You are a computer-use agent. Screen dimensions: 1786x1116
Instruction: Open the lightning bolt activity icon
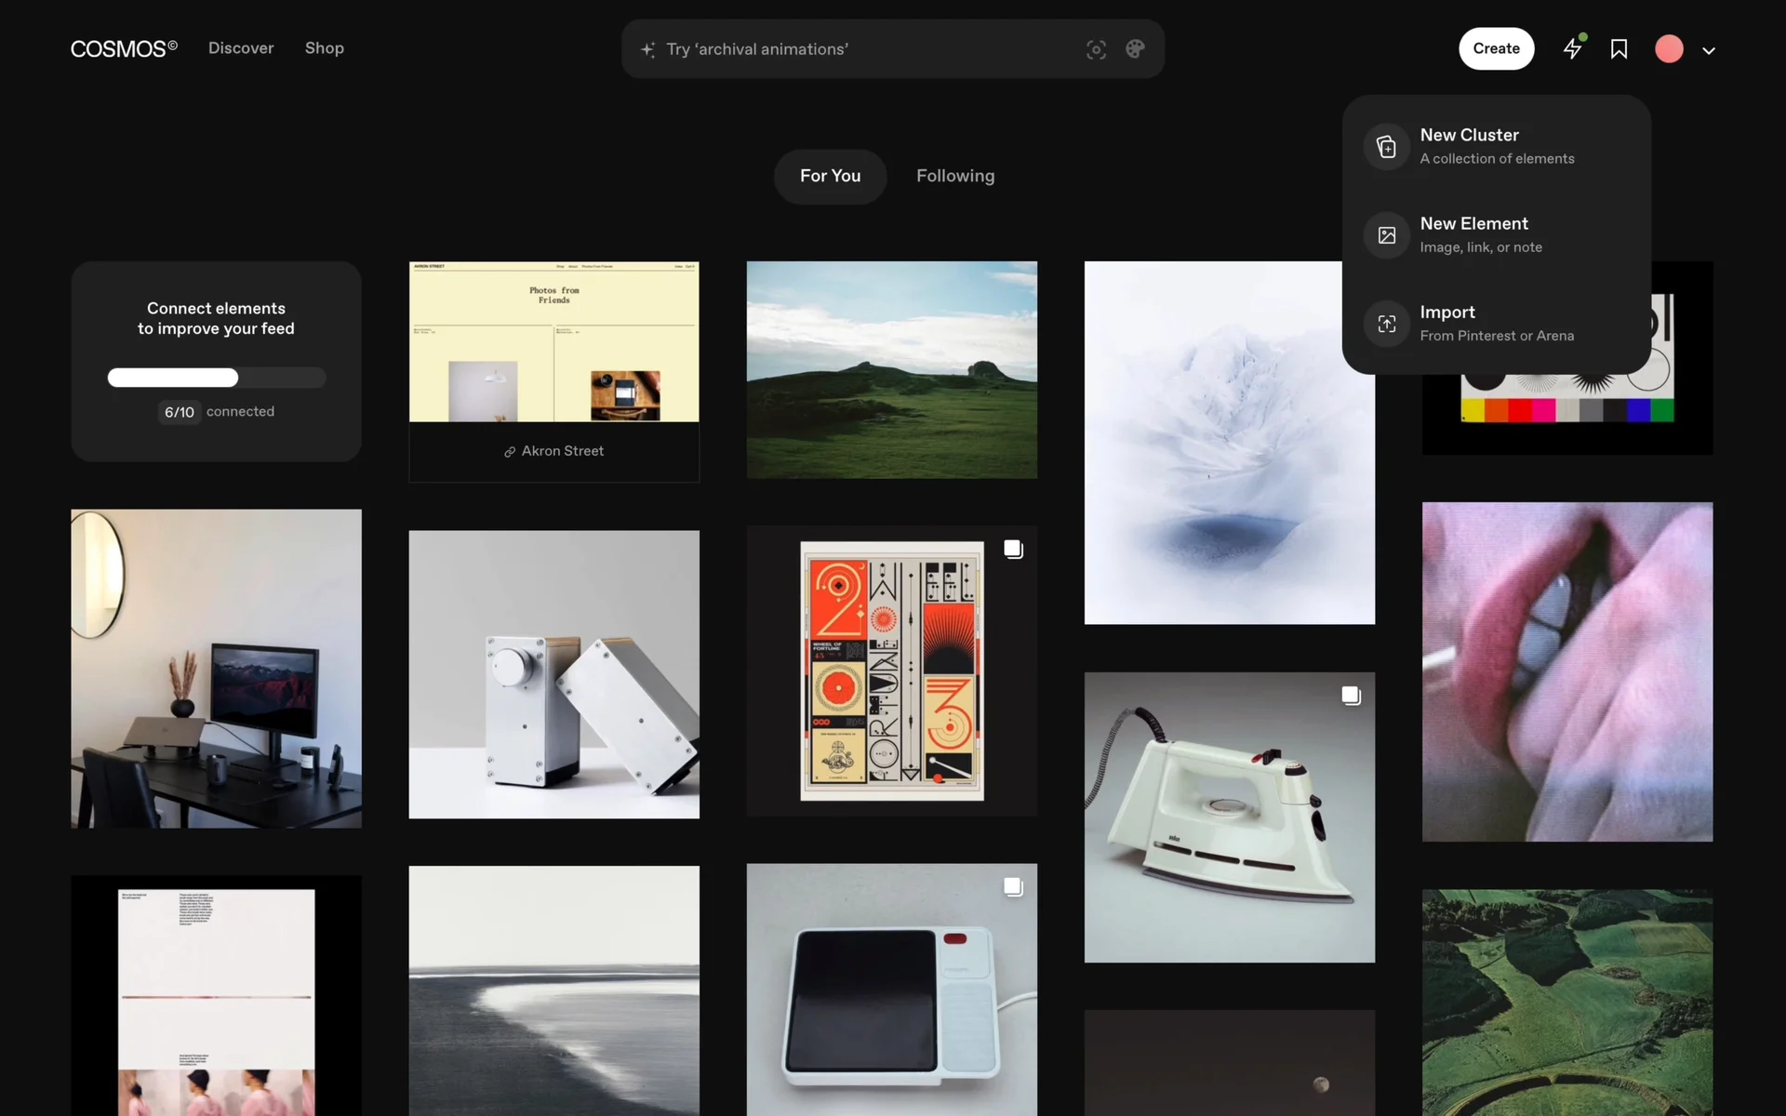pyautogui.click(x=1572, y=48)
